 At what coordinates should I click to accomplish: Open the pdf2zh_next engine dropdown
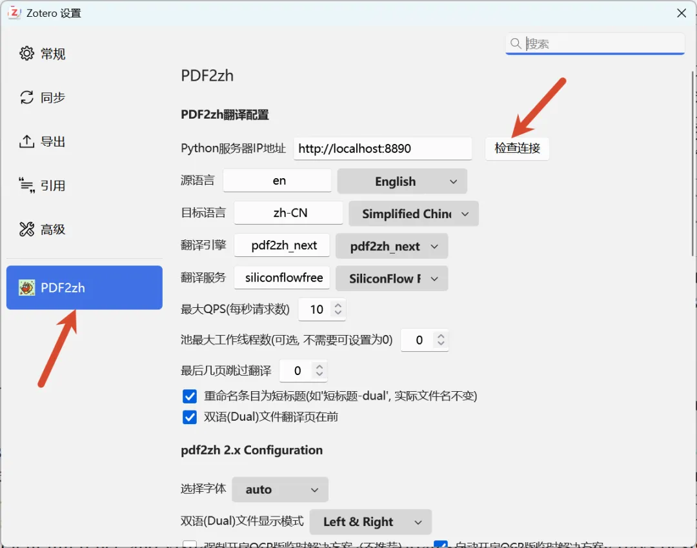pos(392,246)
